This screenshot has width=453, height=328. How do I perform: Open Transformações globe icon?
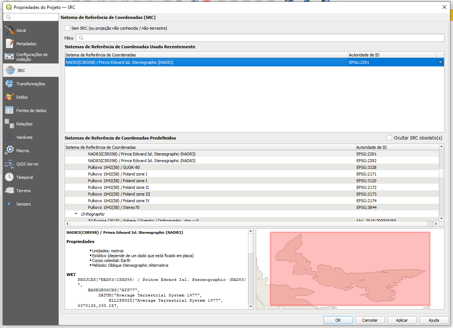click(x=9, y=84)
